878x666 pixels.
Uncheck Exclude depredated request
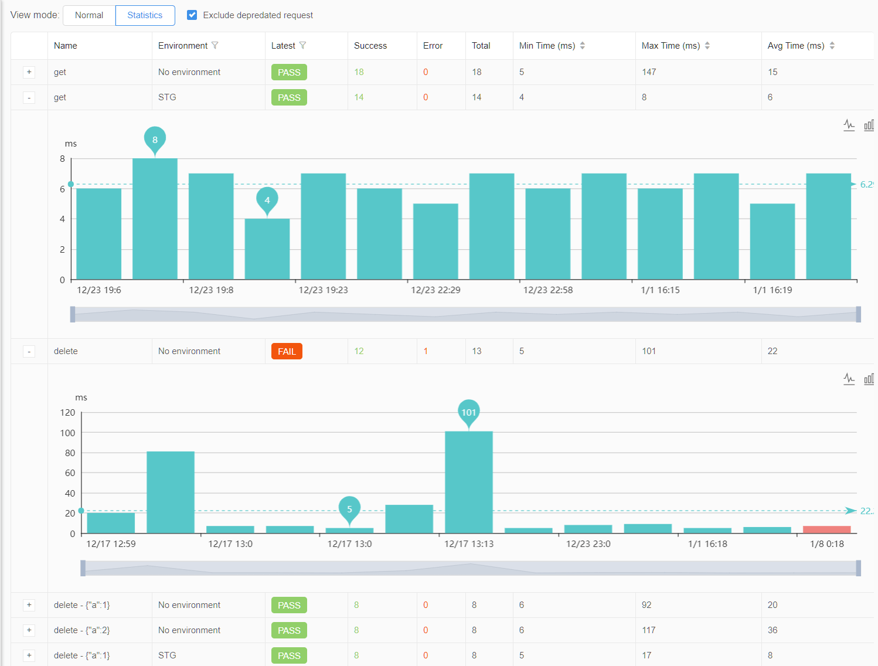(x=192, y=15)
